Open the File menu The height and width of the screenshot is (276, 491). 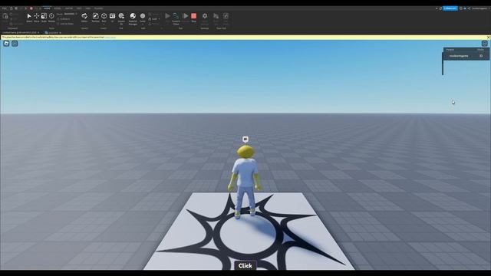click(5, 8)
